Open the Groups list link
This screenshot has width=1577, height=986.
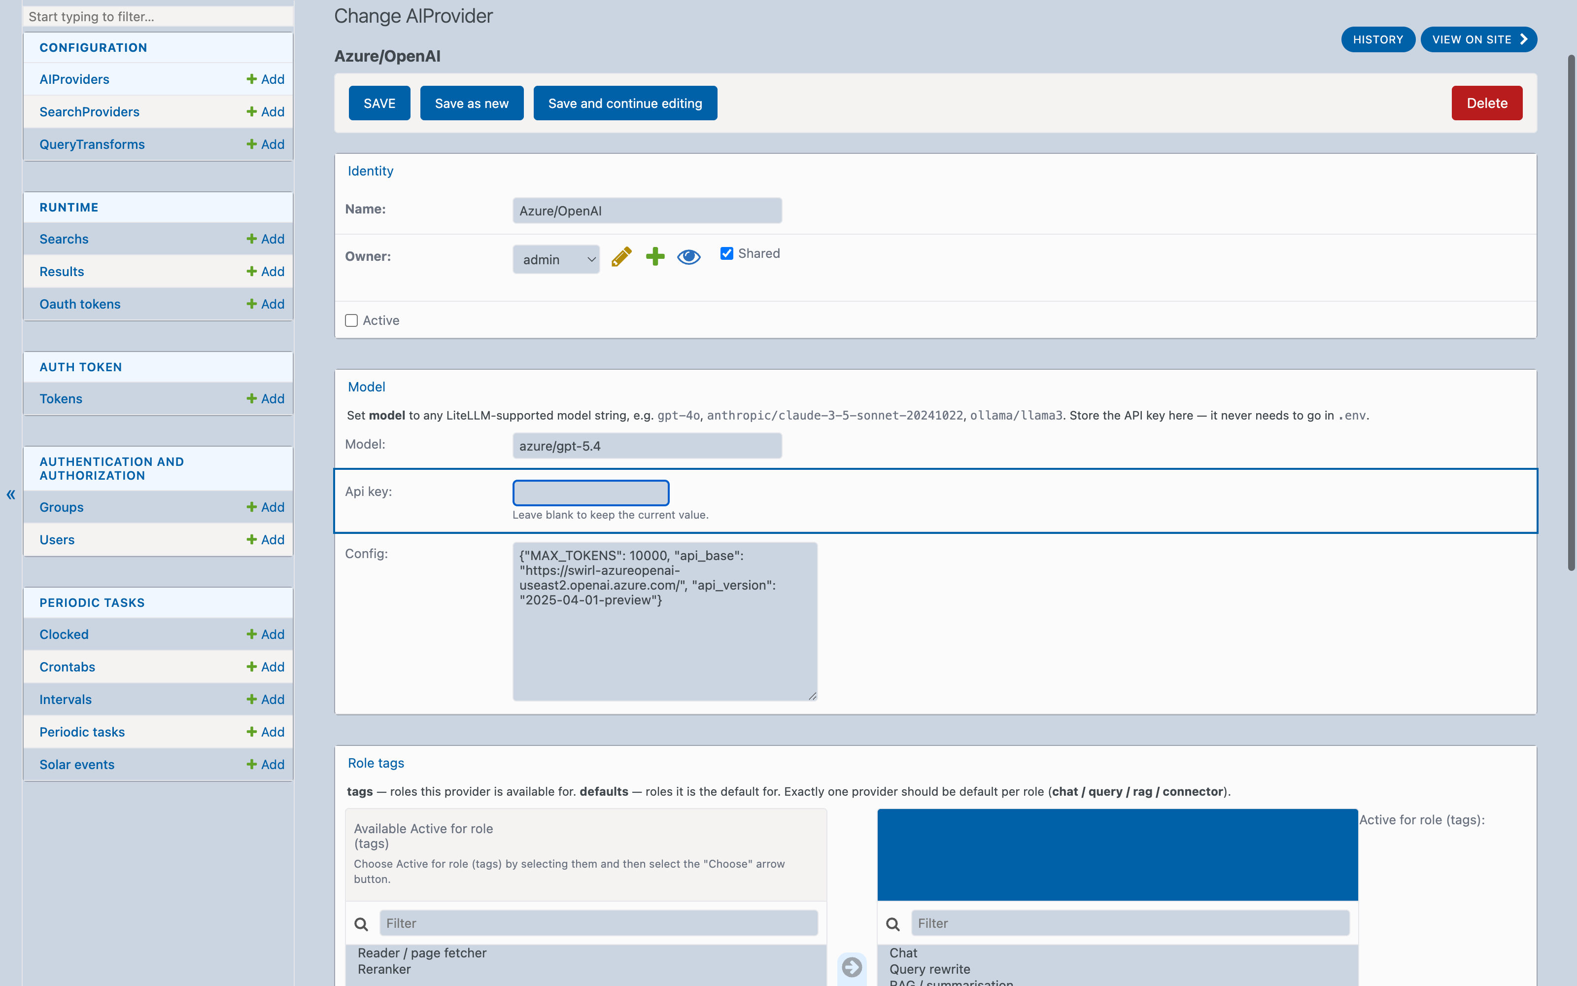tap(61, 507)
